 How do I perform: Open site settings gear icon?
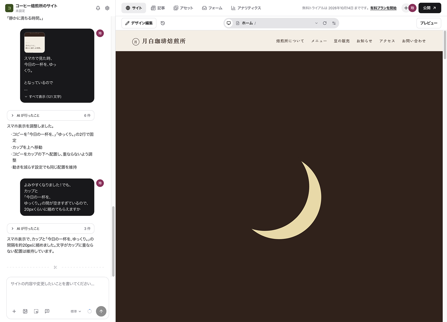107,8
